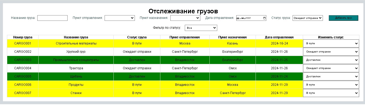Image resolution: width=365 pixels, height=105 pixels.
Task: Click date '2024-11-24' in CARGO005 row
Action: pos(279,76)
